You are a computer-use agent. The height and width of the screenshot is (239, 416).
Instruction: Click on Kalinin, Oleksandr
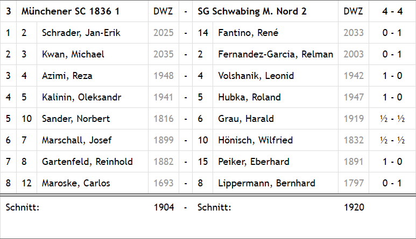[81, 97]
